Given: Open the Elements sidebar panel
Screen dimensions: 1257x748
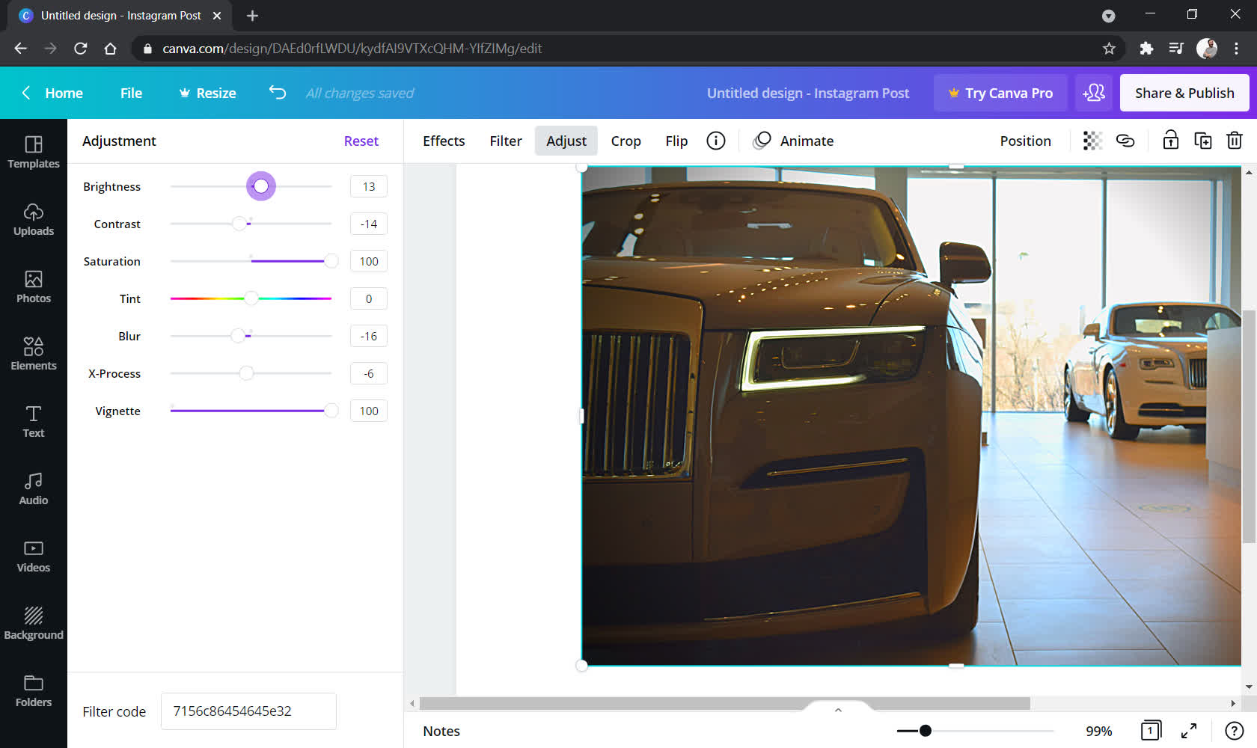Looking at the screenshot, I should 34,353.
